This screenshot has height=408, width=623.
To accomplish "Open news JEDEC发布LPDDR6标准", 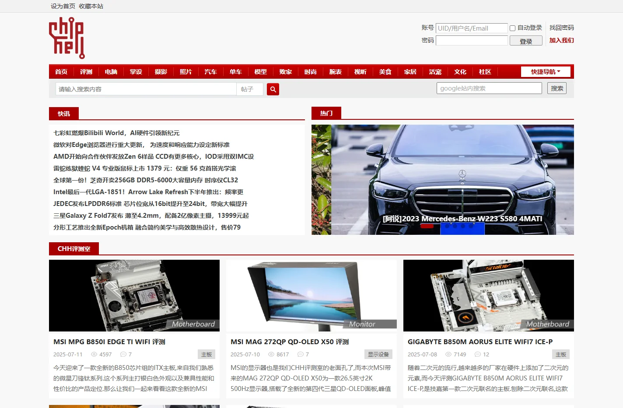I will [x=150, y=204].
